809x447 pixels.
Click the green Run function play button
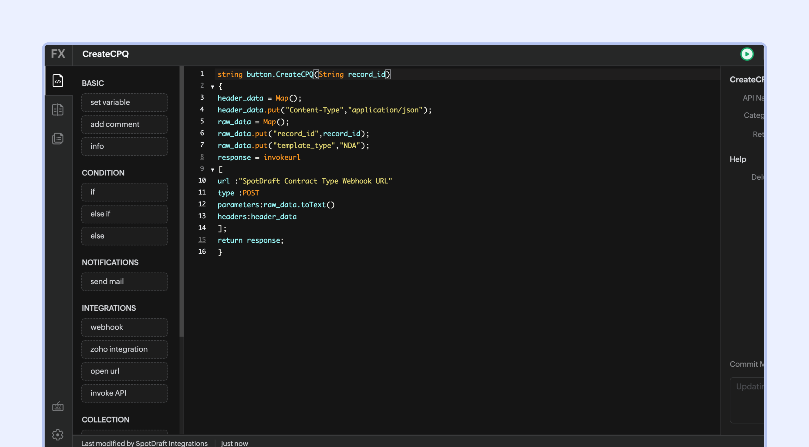point(747,54)
